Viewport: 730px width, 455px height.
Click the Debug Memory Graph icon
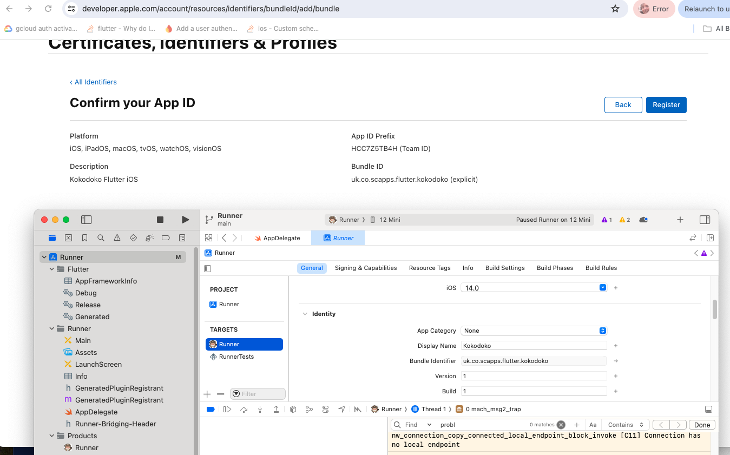(x=309, y=410)
